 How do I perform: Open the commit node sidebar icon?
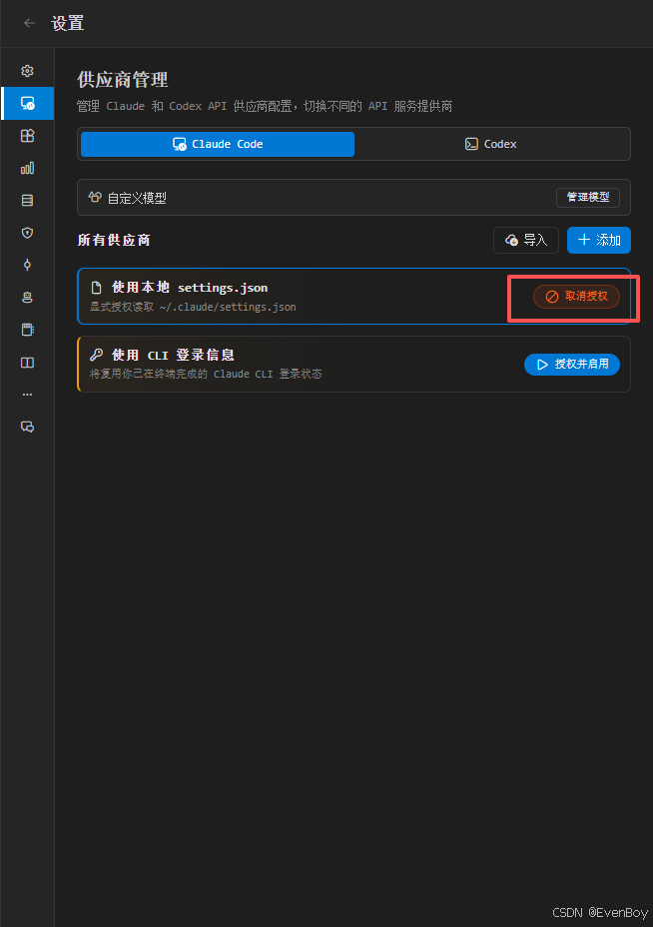[27, 265]
